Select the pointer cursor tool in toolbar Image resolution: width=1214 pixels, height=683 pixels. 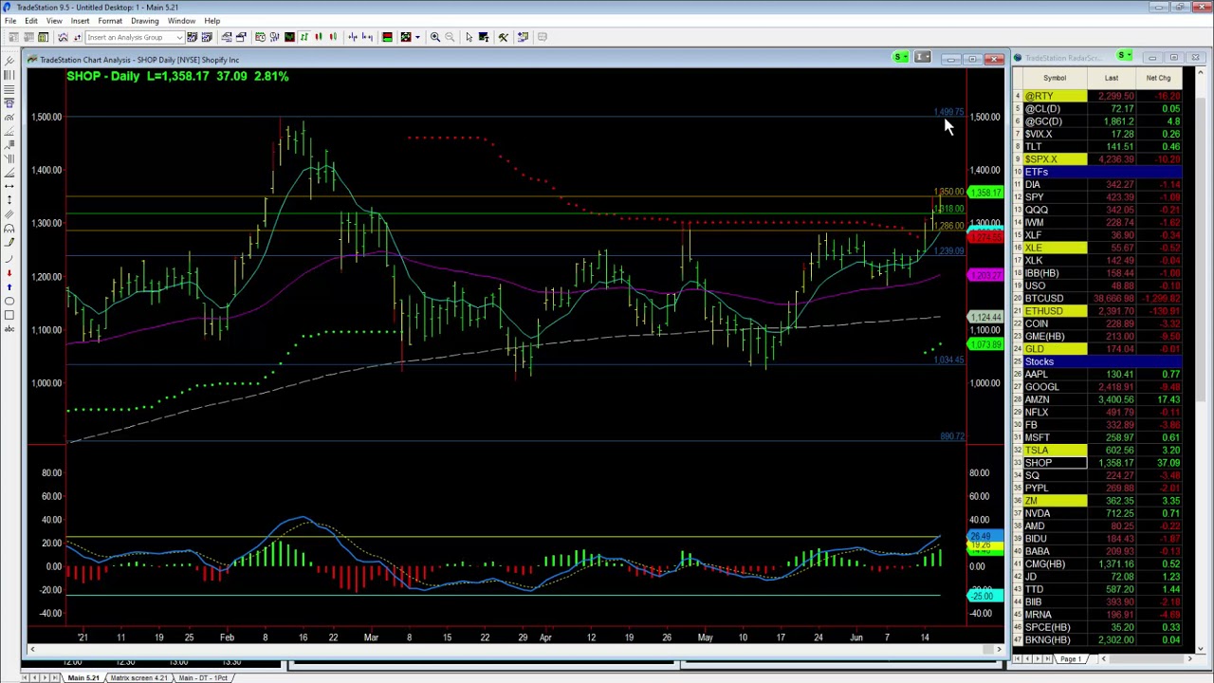[469, 37]
